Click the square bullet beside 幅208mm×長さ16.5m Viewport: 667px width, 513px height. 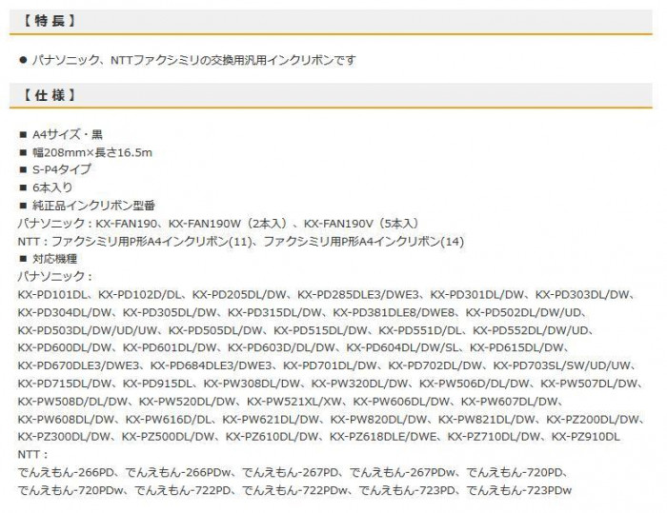pyautogui.click(x=23, y=152)
